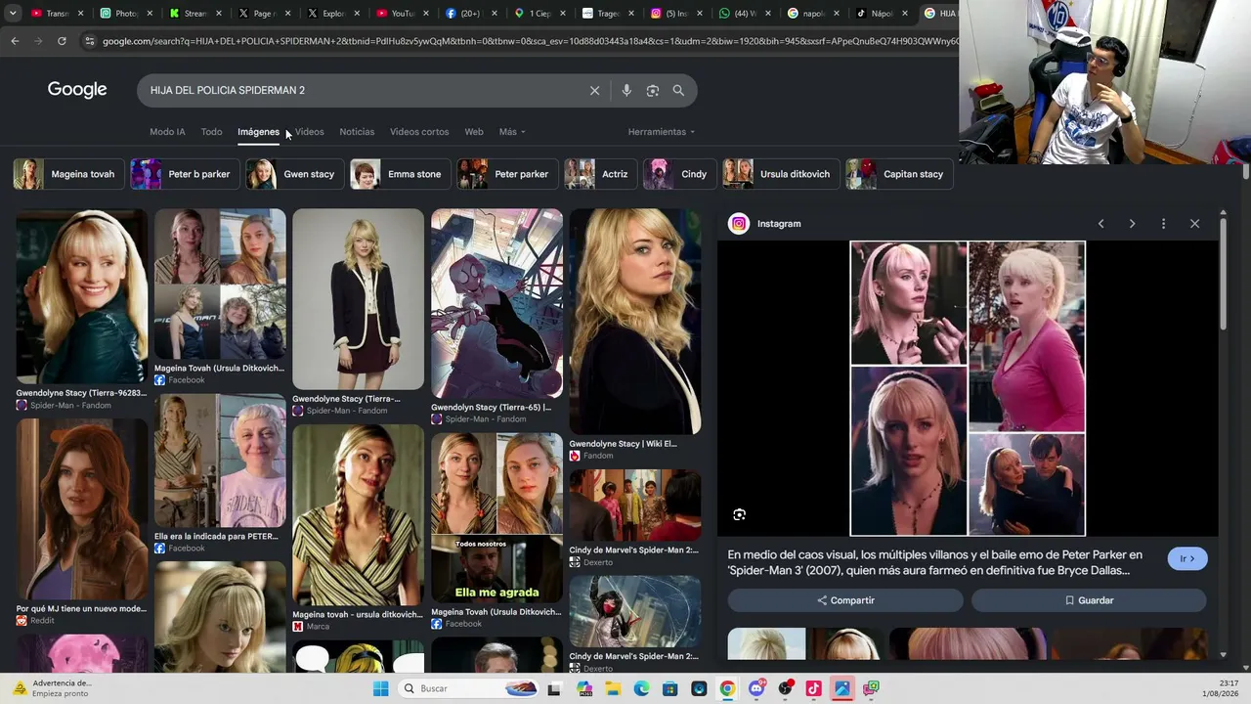Screen dimensions: 1251x704
Task: Open File Explorer from the taskbar
Action: coord(613,688)
